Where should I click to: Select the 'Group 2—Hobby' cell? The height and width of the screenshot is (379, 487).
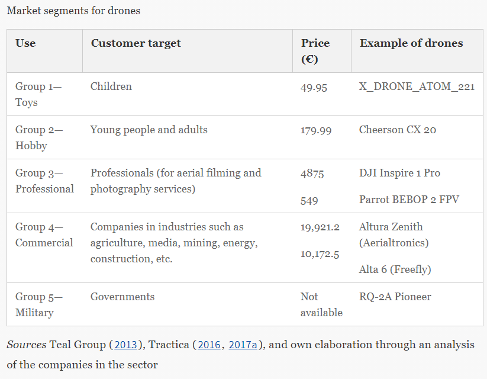(39, 137)
